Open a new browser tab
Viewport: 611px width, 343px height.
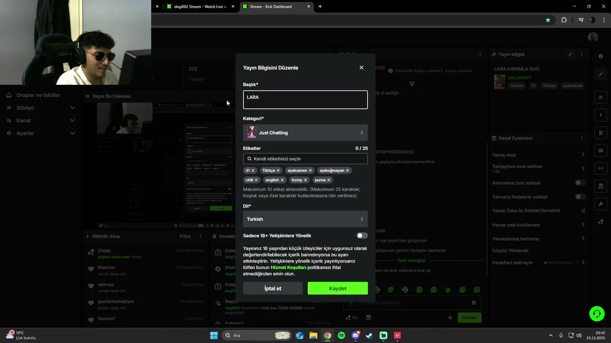tap(320, 7)
